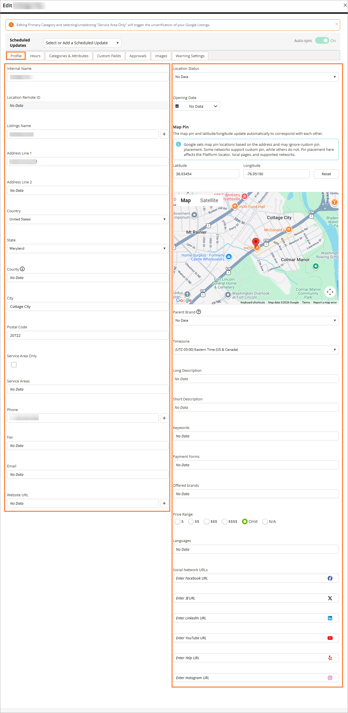Click the Address Line 2 field

click(x=88, y=190)
